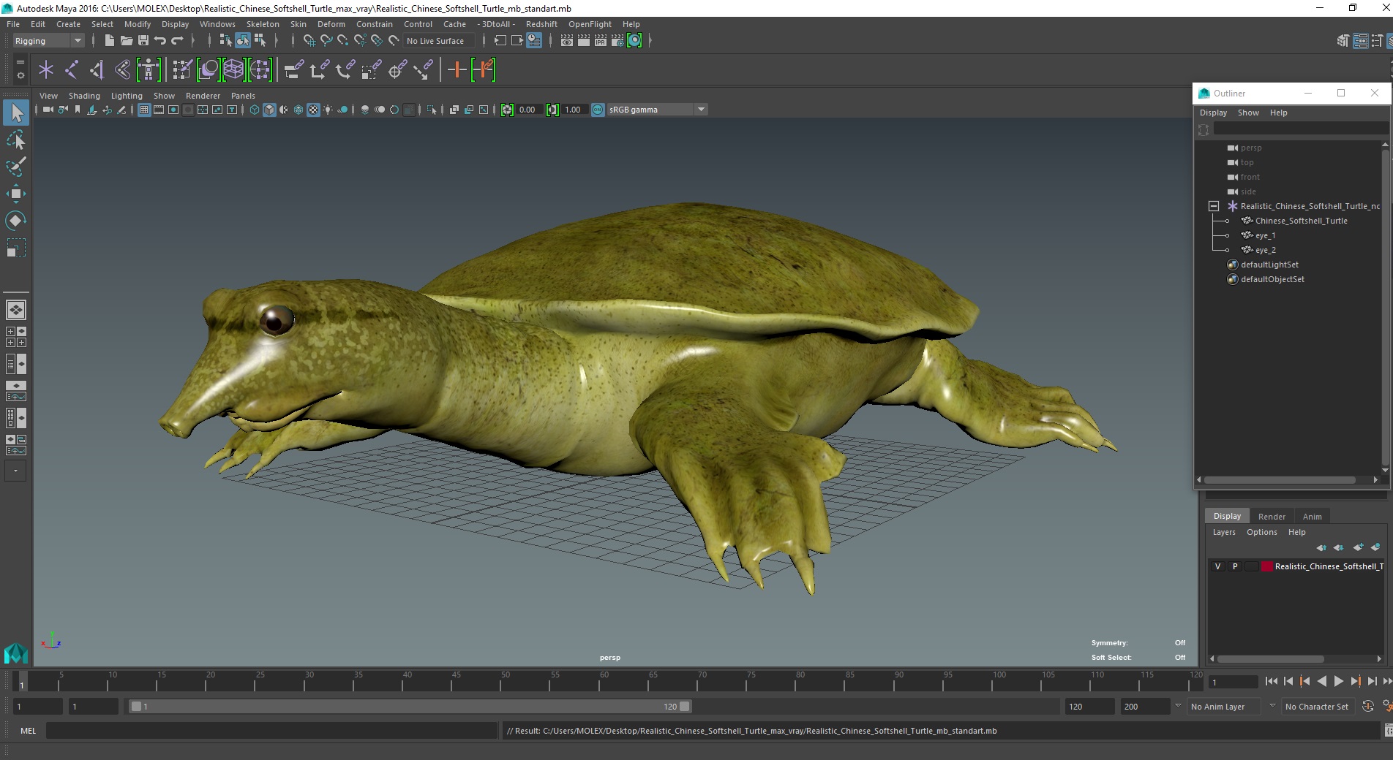Click the IPR render icon

(601, 41)
